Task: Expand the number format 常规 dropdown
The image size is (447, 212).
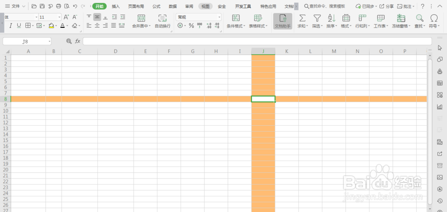Action: click(219, 17)
